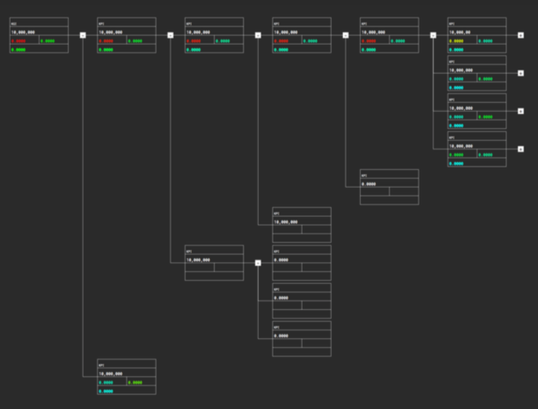This screenshot has height=409, width=538.
Task: Click the yellow value in top-right KPI node
Action: (456, 41)
